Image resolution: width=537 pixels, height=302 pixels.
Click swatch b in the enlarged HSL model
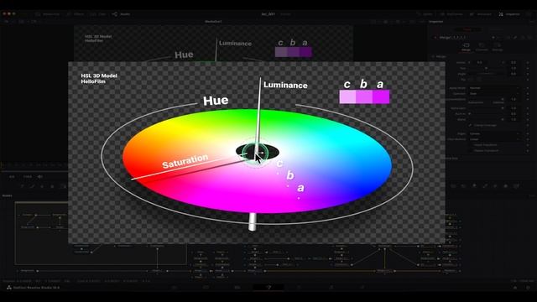click(364, 96)
